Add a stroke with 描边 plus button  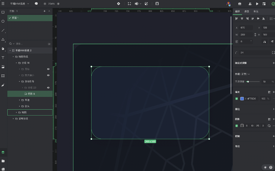(273, 109)
